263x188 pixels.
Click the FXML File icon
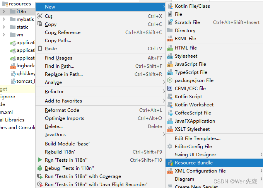point(170,39)
